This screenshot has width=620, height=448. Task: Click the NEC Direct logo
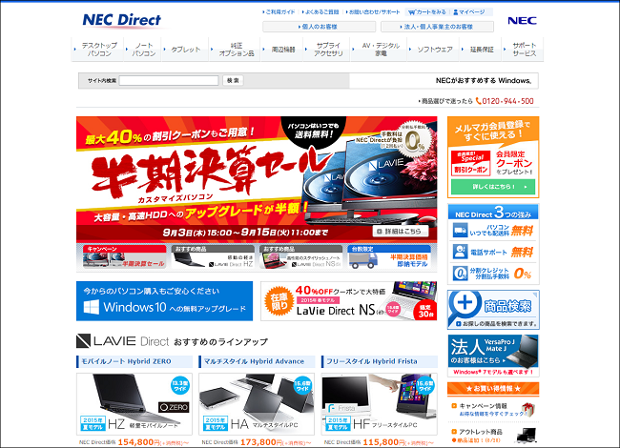122,20
